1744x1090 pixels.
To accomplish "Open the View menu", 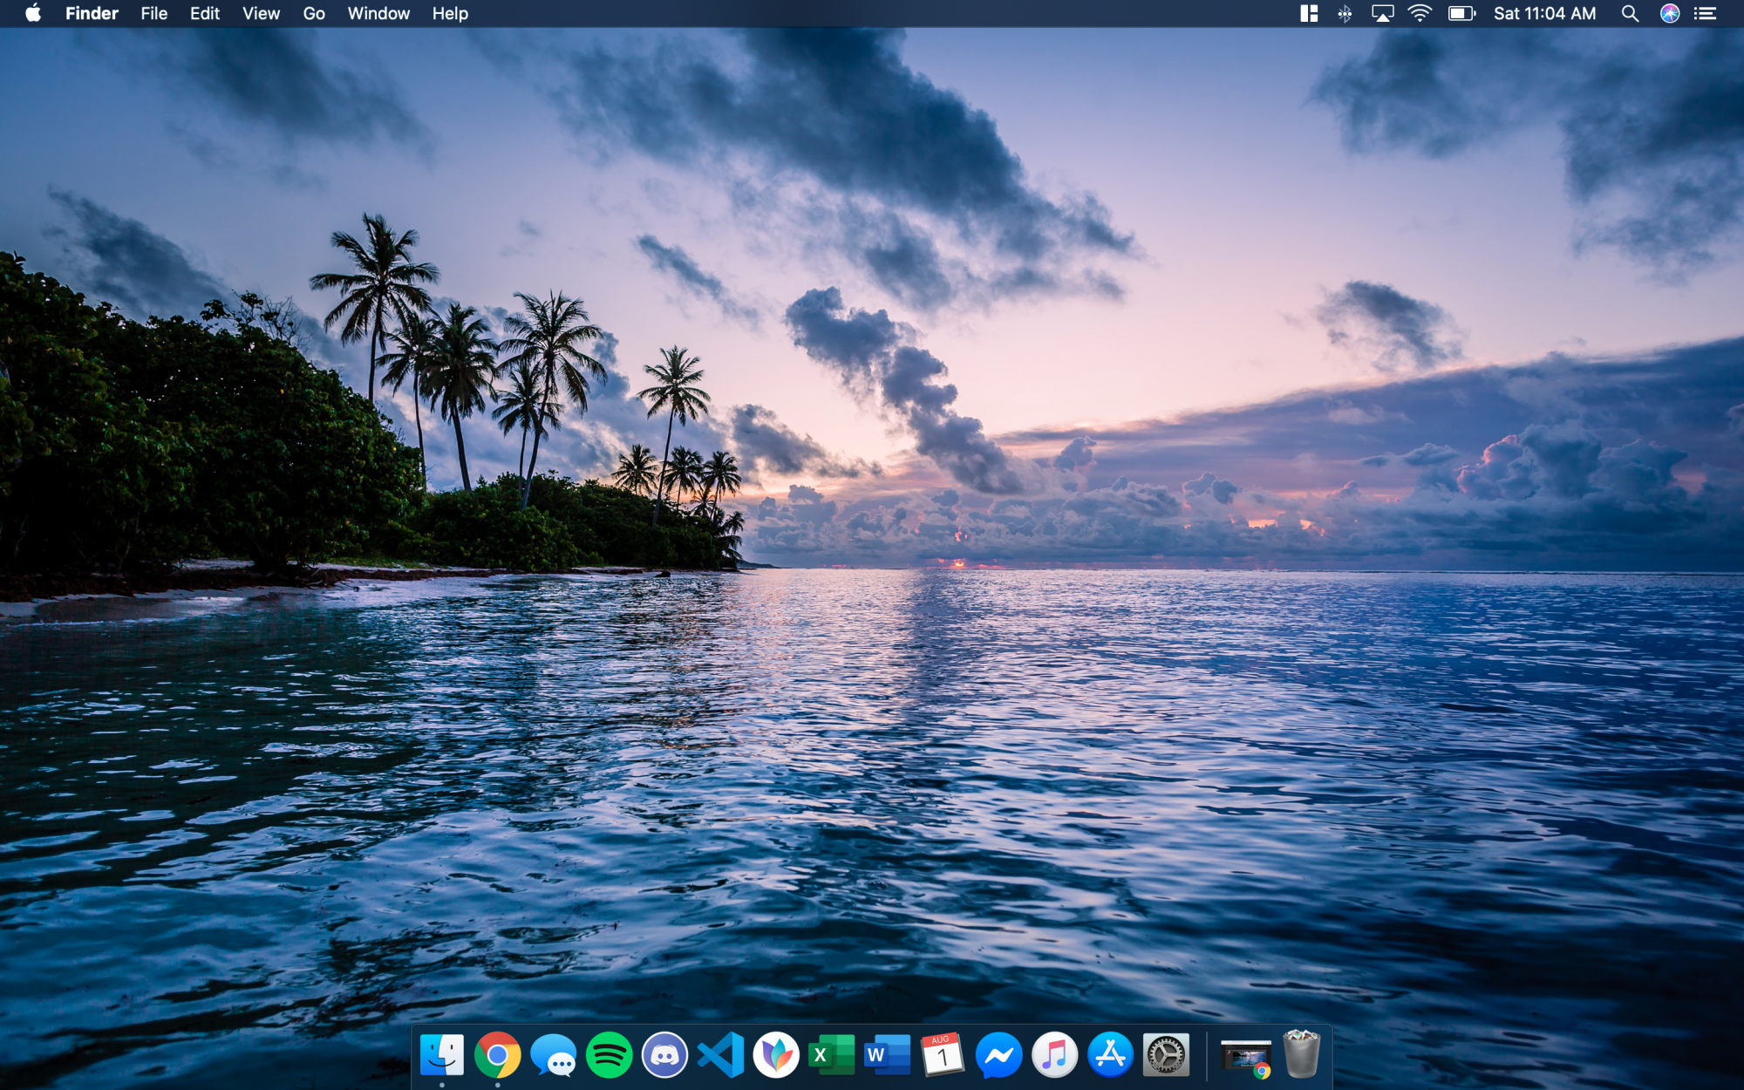I will [x=261, y=13].
